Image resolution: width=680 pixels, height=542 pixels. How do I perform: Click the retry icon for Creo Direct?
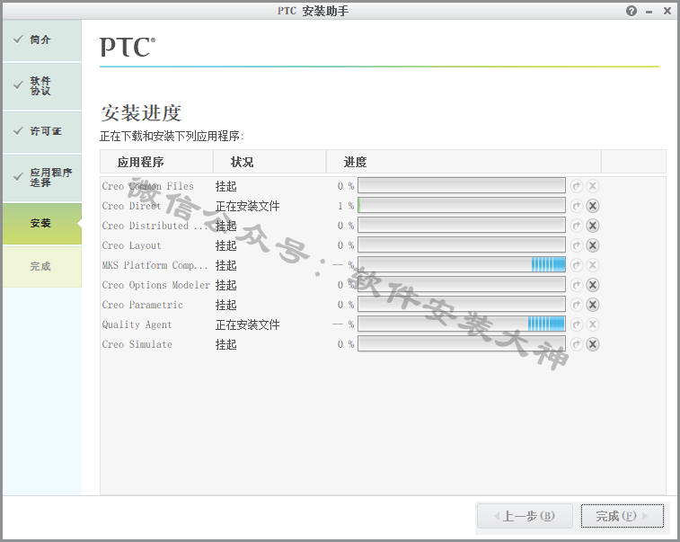[x=577, y=206]
